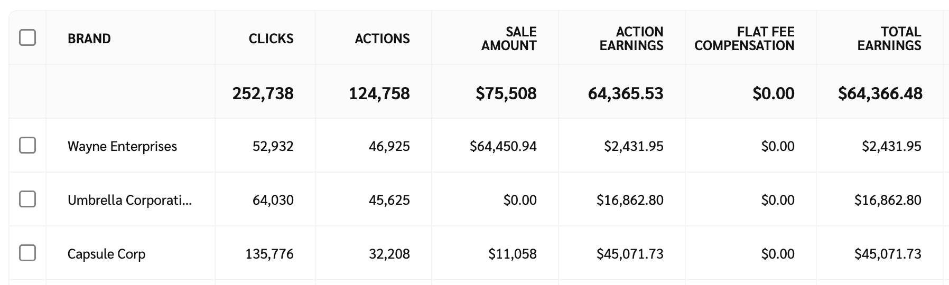This screenshot has height=285, width=949.
Task: Click Capsule Corp clicks value 135,776
Action: tap(269, 254)
